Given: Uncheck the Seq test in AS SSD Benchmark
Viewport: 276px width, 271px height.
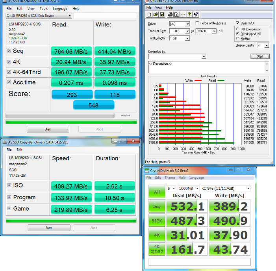Looking at the screenshot, I should coord(9,51).
